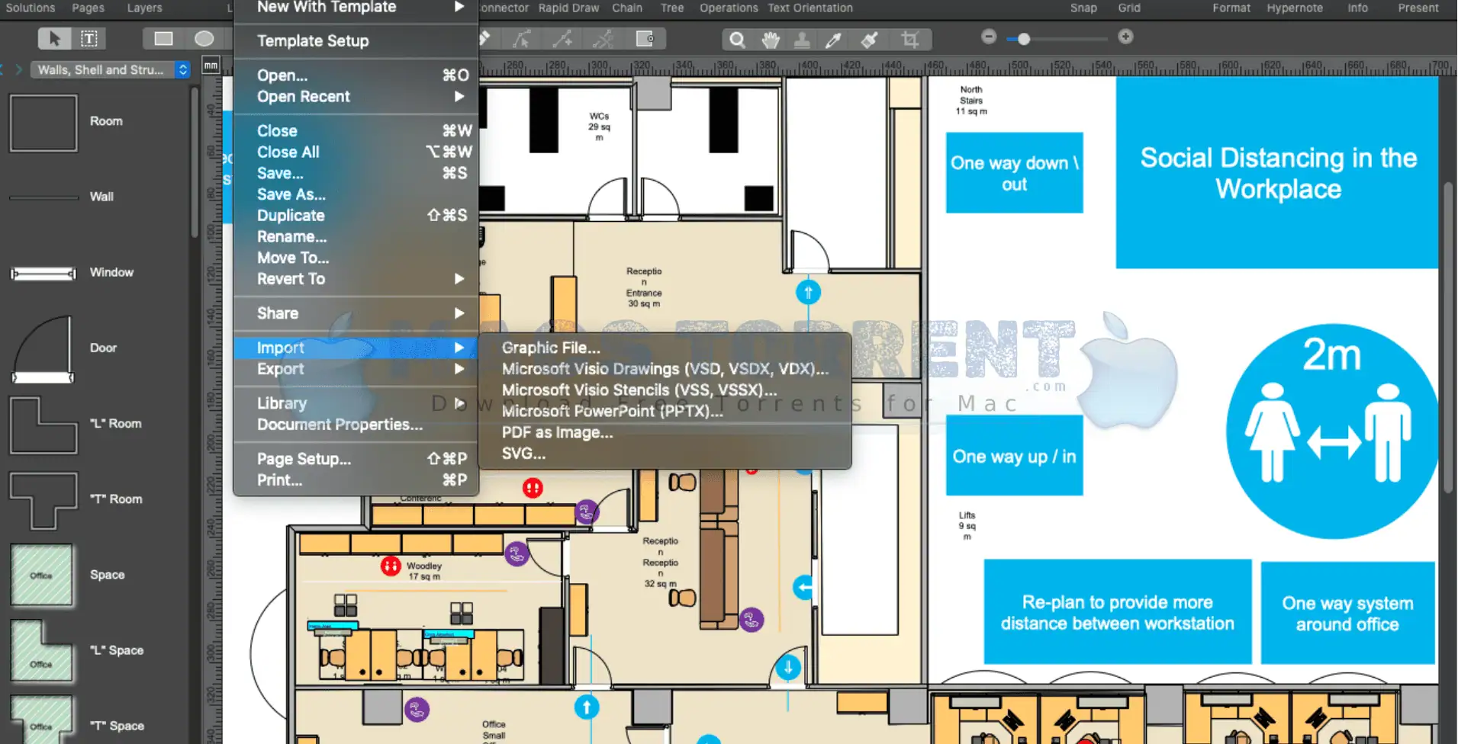This screenshot has width=1458, height=744.
Task: Select the ellipse shape tool
Action: (204, 38)
